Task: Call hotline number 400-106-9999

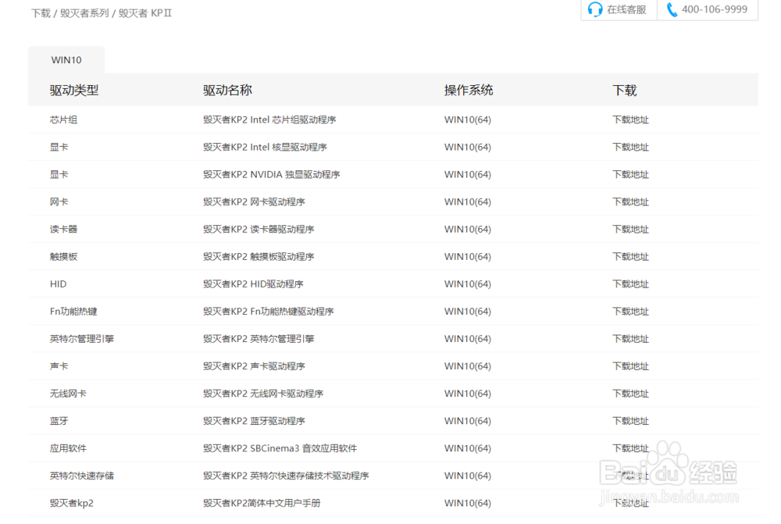Action: click(715, 9)
